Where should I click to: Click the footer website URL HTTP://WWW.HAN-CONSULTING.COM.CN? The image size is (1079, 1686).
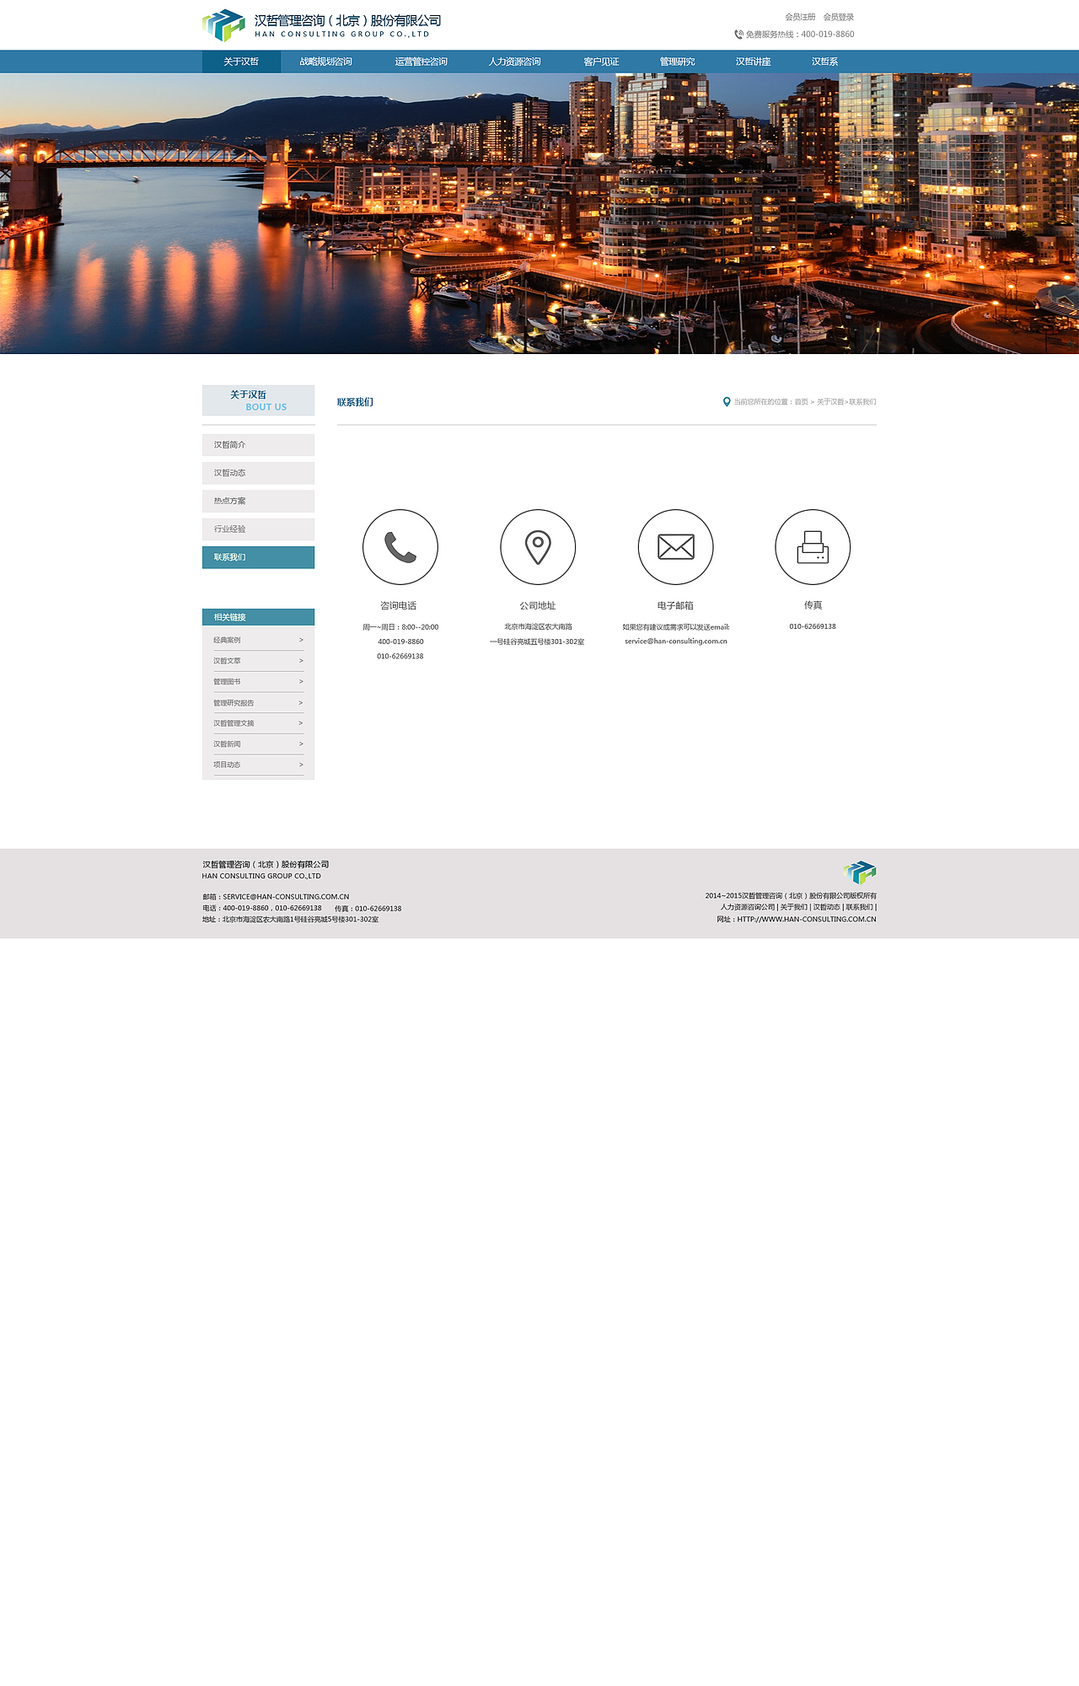pos(807,919)
